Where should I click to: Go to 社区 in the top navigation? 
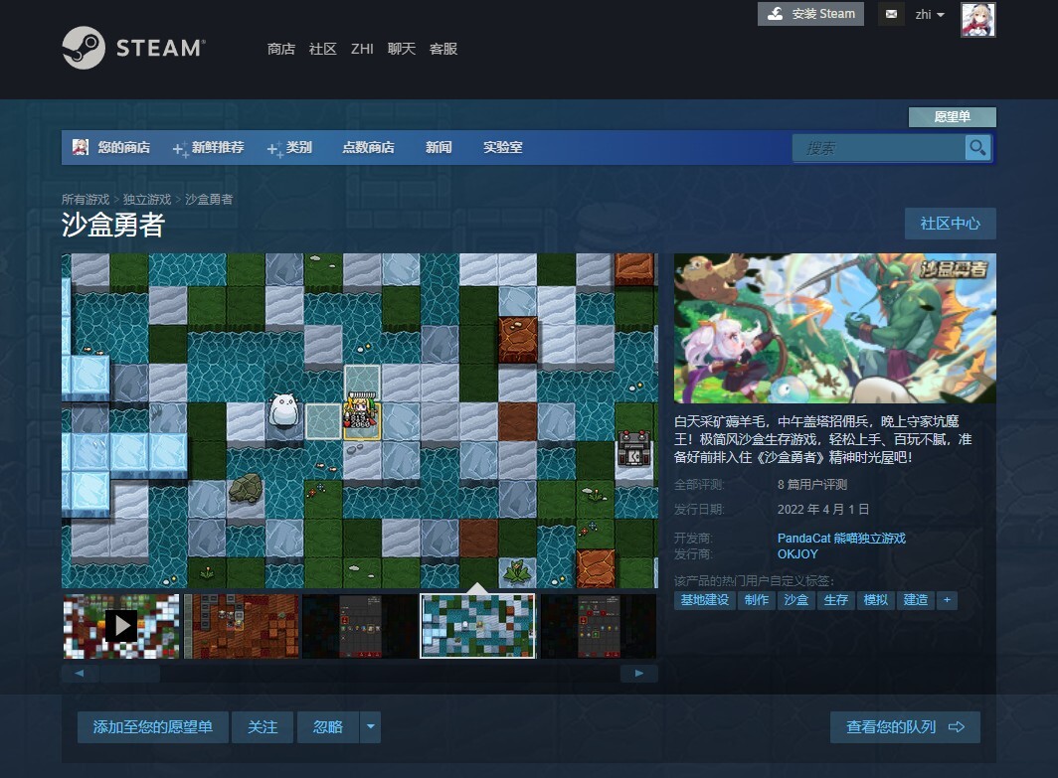(x=322, y=49)
